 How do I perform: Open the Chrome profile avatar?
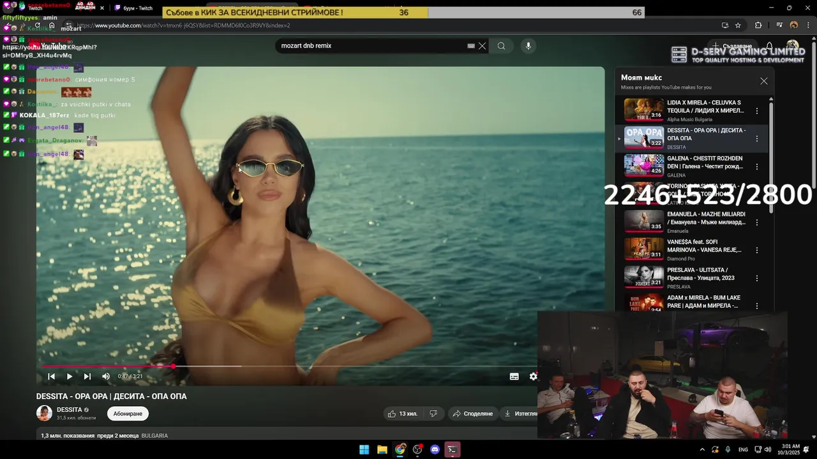pyautogui.click(x=793, y=25)
